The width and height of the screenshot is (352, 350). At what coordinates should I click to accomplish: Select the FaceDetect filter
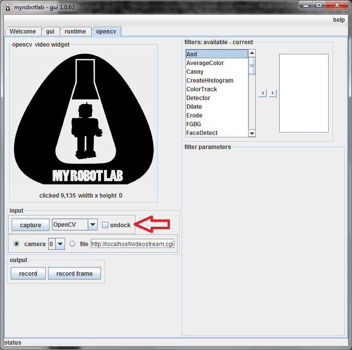point(217,133)
